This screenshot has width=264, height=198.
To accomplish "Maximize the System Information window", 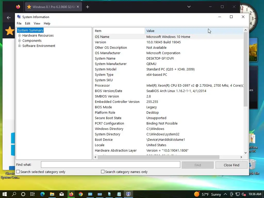I will [x=231, y=17].
